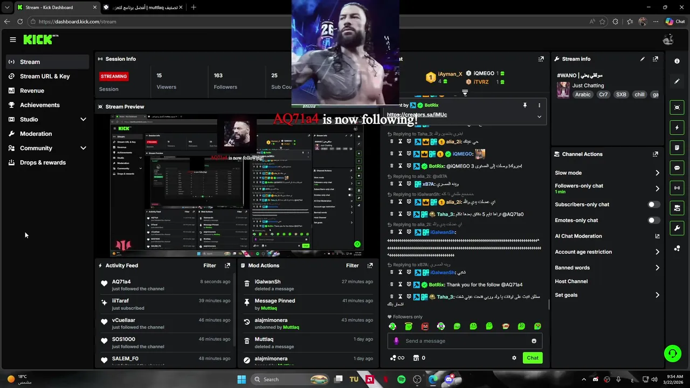The height and width of the screenshot is (388, 690).
Task: Click the chat bubble icon in right rail
Action: tap(677, 168)
